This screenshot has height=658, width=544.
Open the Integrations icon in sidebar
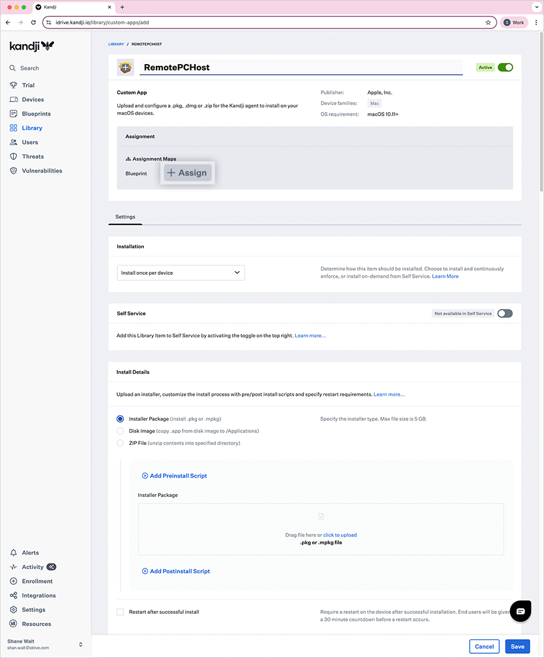13,596
